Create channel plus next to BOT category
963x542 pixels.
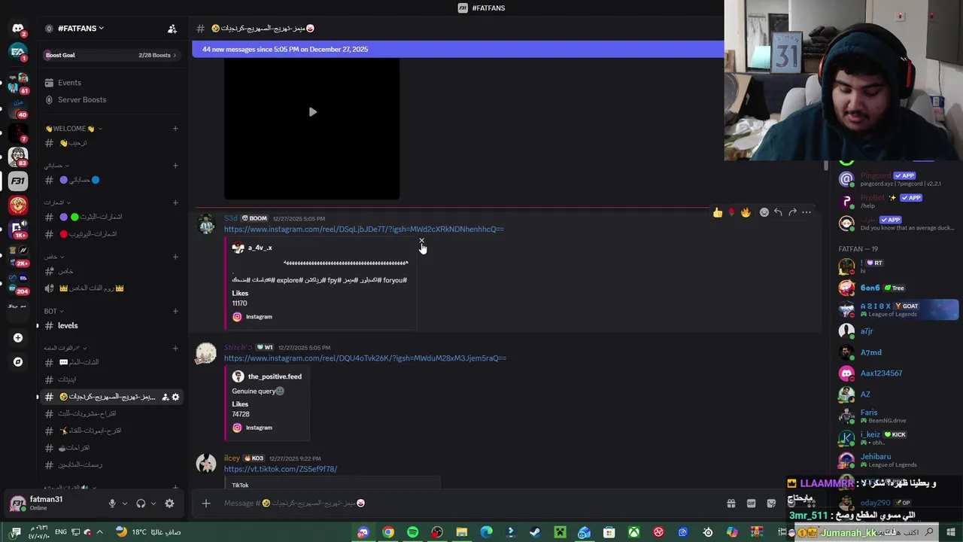175,311
